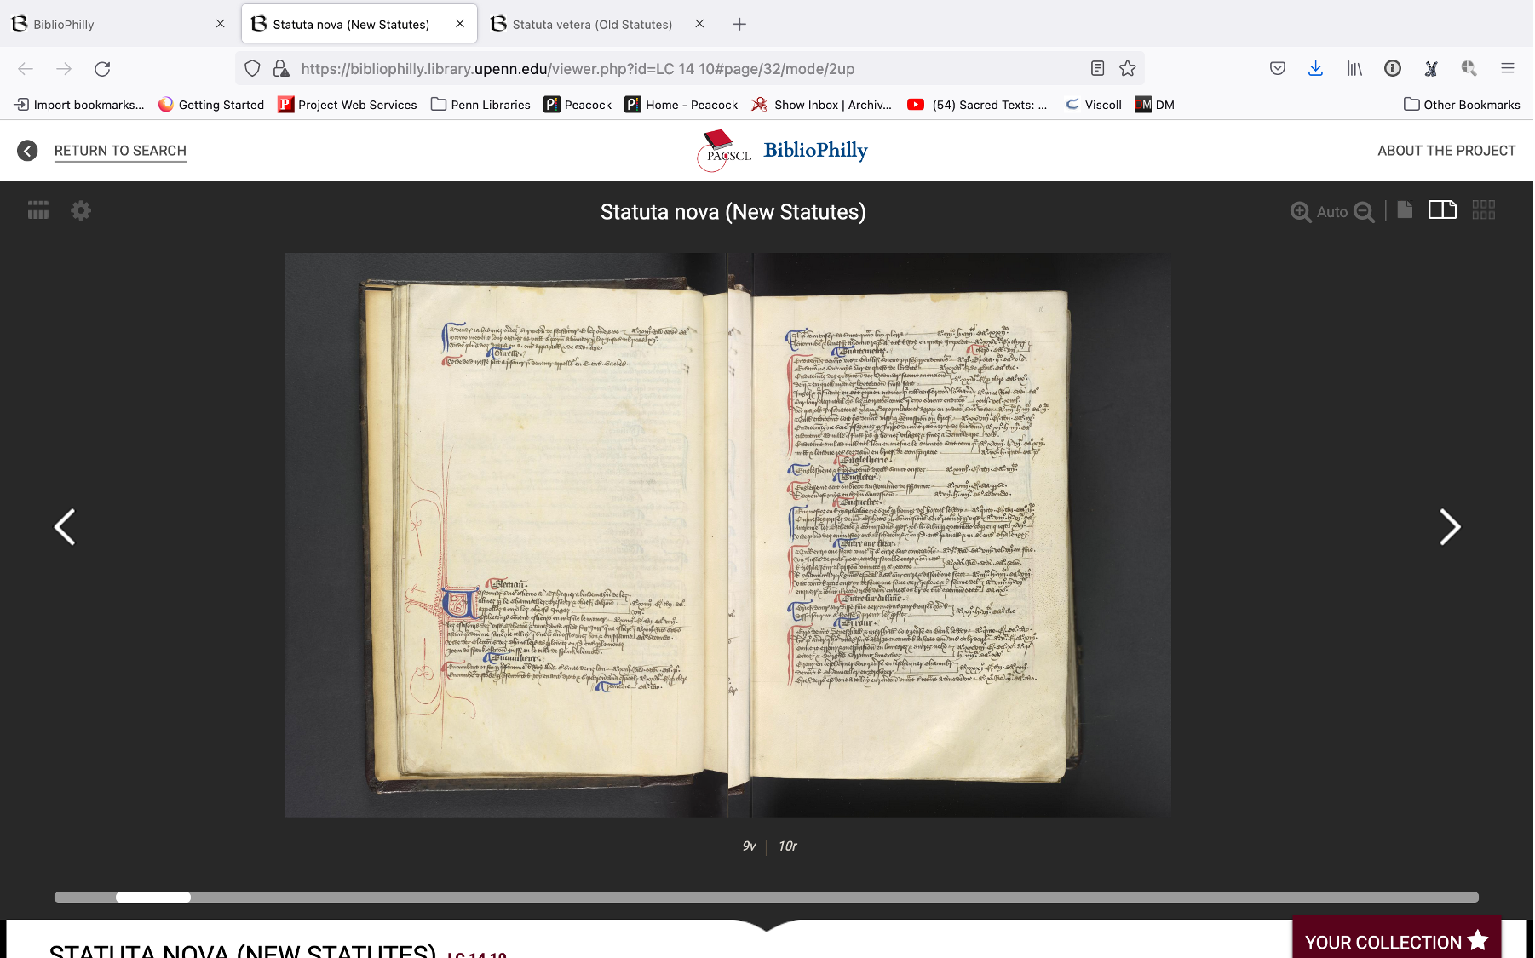This screenshot has width=1535, height=958.
Task: Click the Pocket save icon
Action: pyautogui.click(x=1277, y=69)
